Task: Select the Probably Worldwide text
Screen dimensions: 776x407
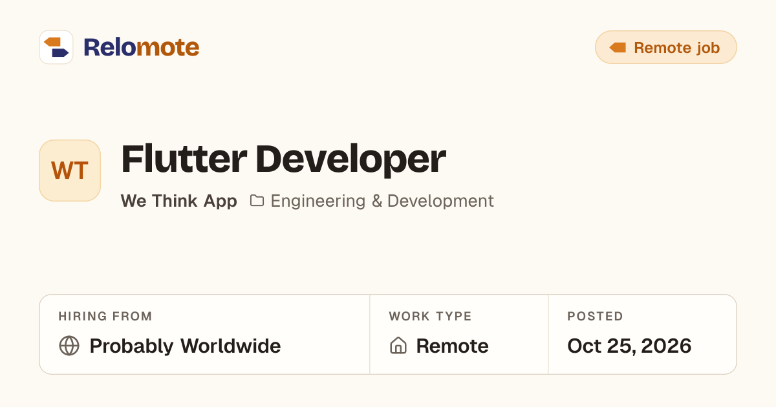Action: click(x=185, y=346)
